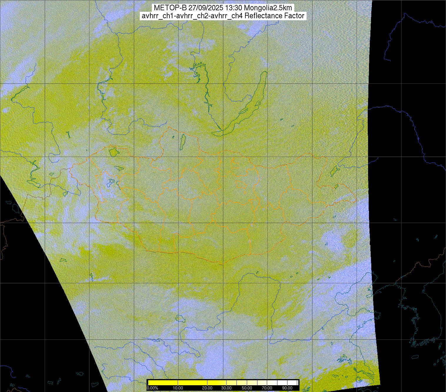Viewport: 446px width, 392px height.
Task: Click the green Uvs Lake in northwest Mongolia
Action: click(x=113, y=152)
